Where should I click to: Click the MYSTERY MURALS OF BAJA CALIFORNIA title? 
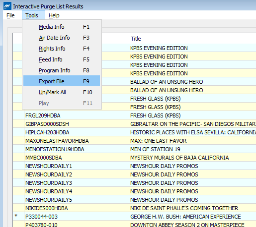[x=179, y=158]
